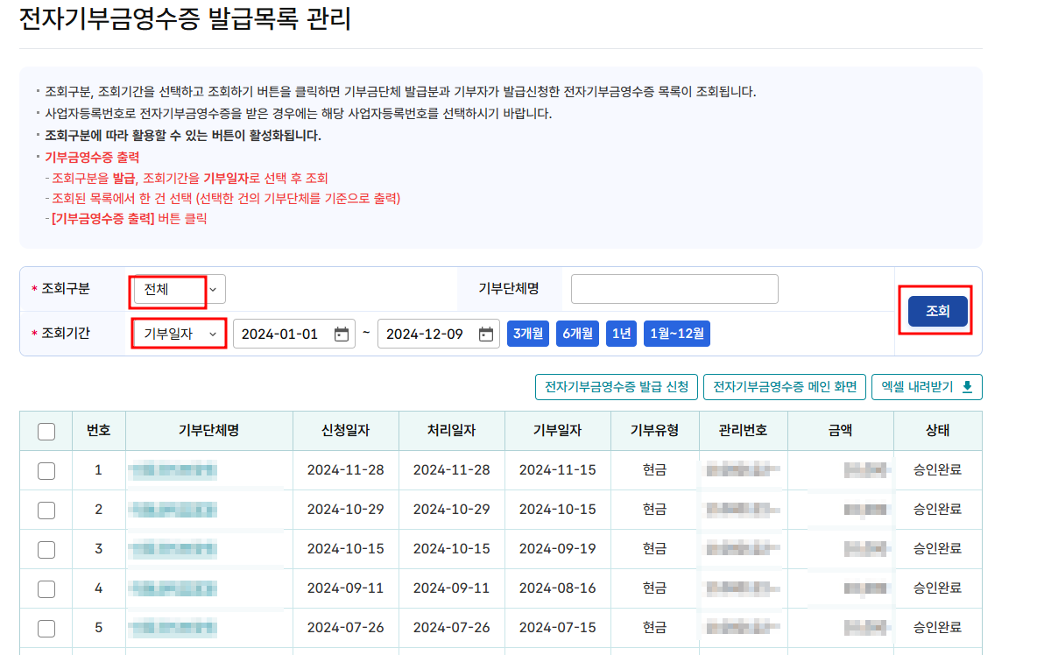Click 신청일자 cell 2024-10-29 in row 2

coord(346,510)
